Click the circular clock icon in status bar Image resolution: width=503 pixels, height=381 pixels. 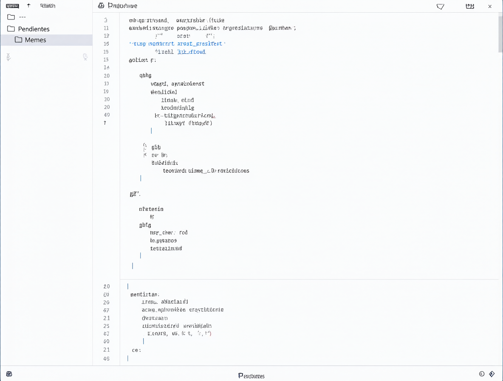point(481,374)
